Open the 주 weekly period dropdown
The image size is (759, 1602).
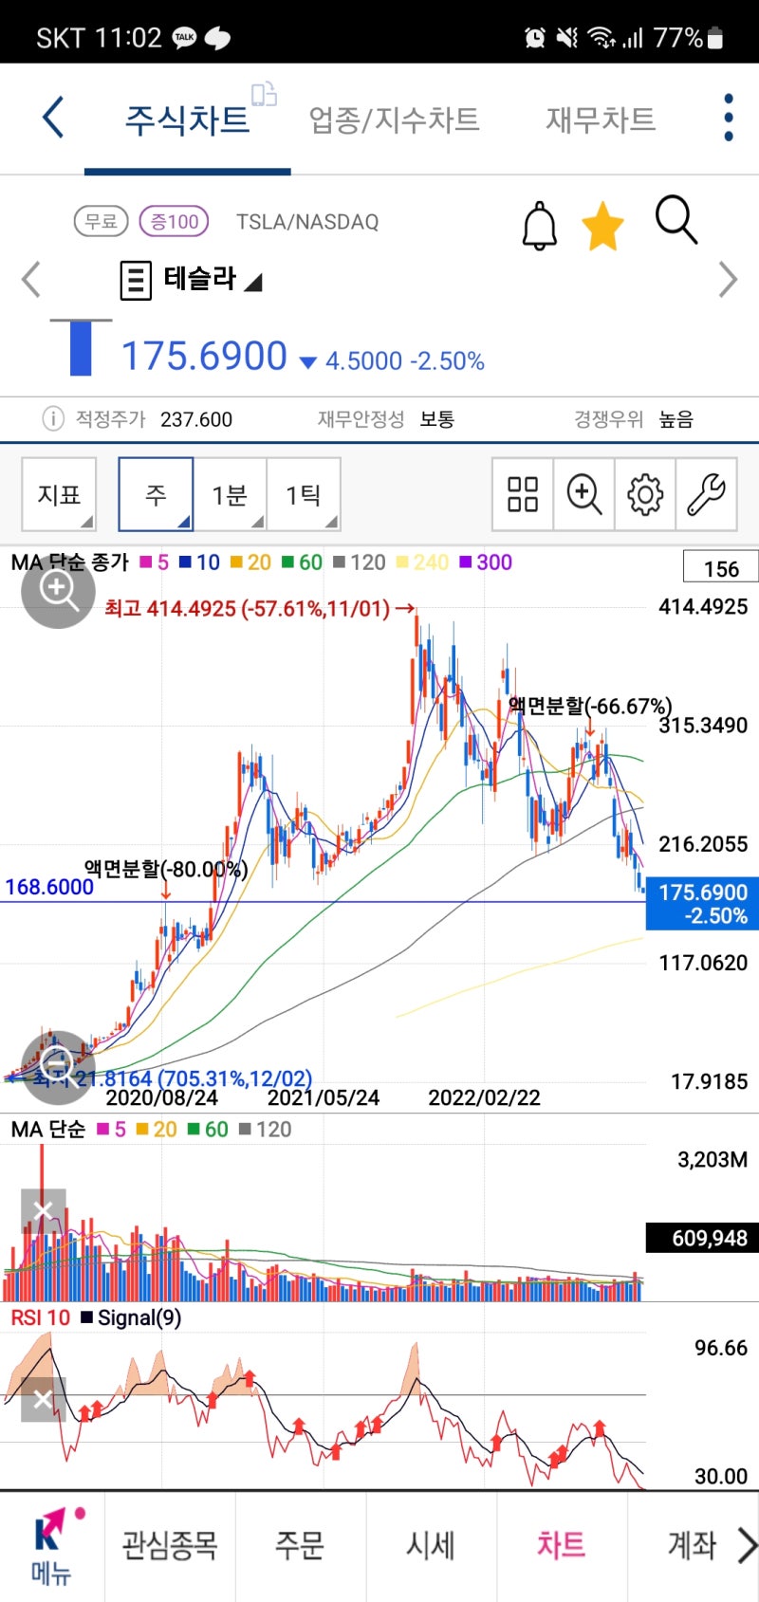click(156, 494)
